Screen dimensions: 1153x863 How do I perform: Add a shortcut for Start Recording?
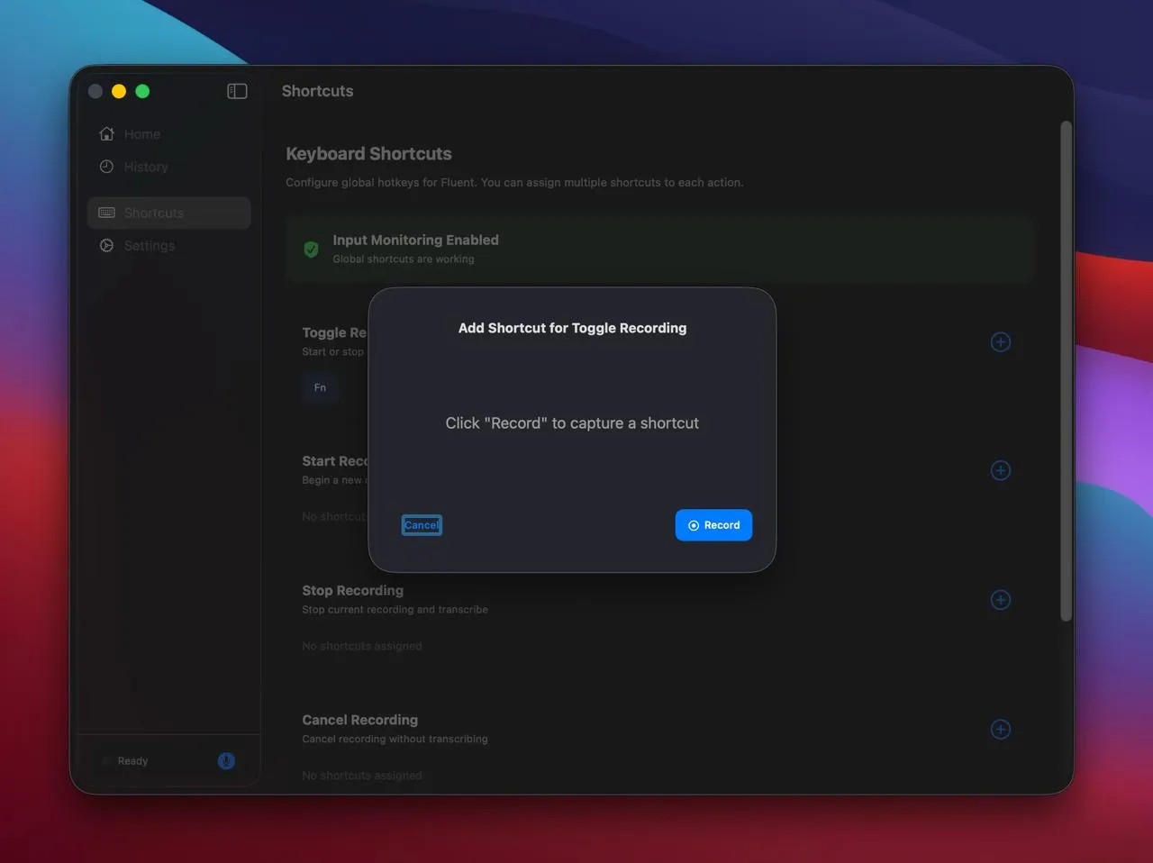(1000, 470)
